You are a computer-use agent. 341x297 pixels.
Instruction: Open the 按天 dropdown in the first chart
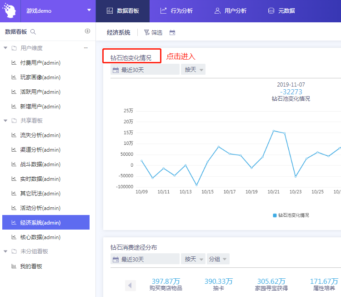(193, 70)
